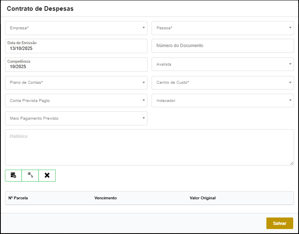The image size is (299, 234).
Task: Open the Indexador dropdown
Action: 223,100
